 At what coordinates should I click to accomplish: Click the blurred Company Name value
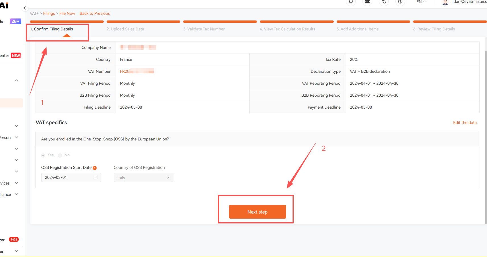(138, 47)
